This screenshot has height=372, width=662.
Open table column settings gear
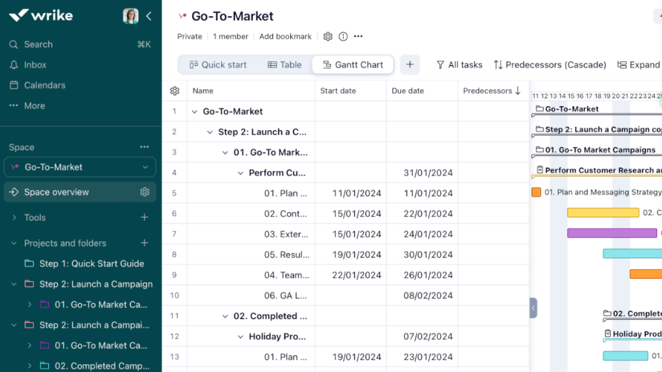[175, 91]
